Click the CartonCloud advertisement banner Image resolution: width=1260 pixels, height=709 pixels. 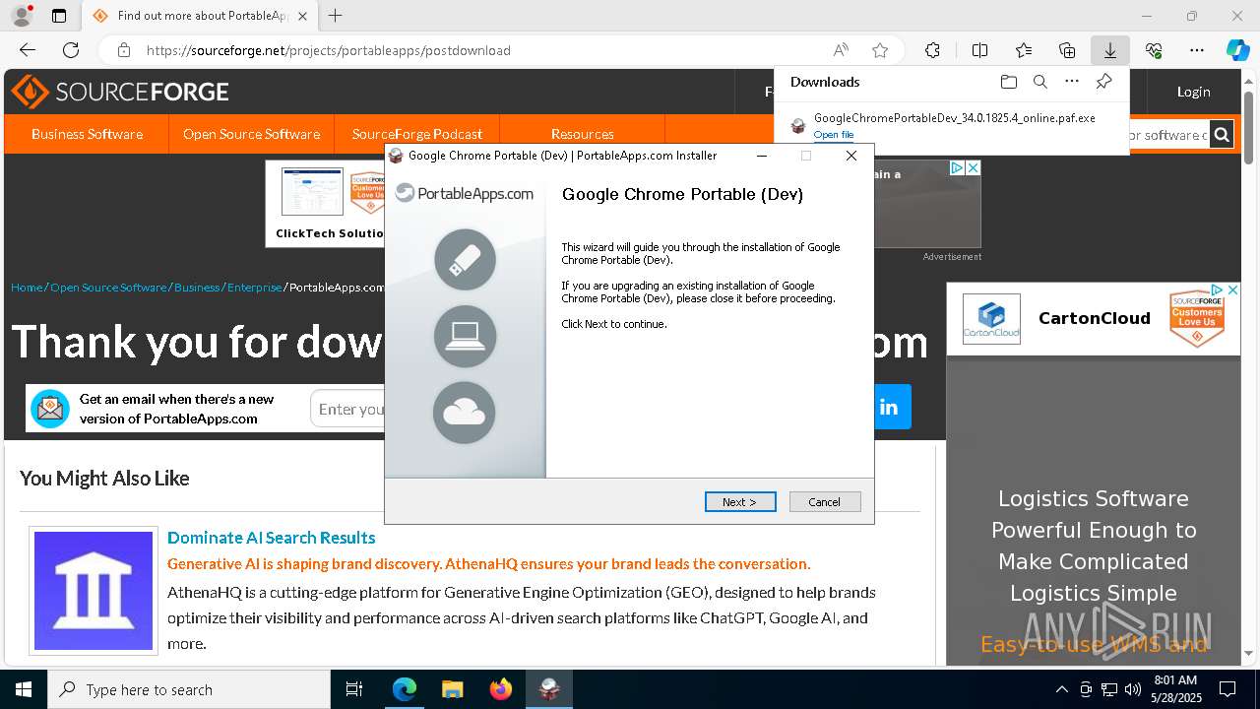[x=1094, y=319]
